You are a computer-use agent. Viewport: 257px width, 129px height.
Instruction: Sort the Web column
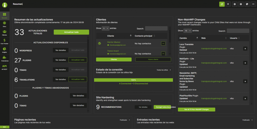(226, 38)
